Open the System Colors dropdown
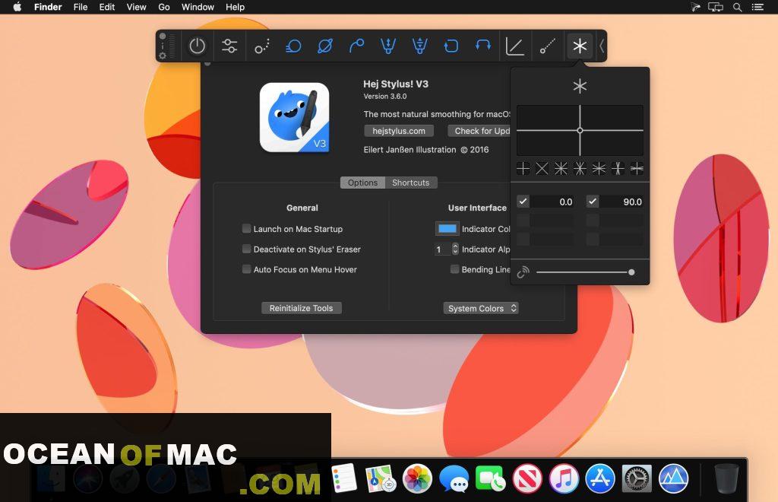778x502 pixels. pos(481,308)
